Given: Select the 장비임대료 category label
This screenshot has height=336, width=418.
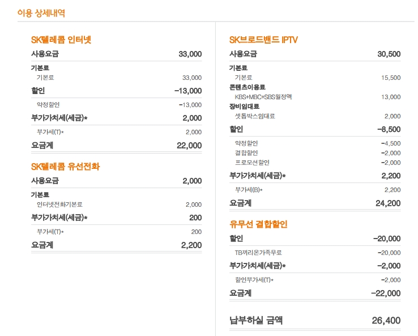Looking at the screenshot, I should click(244, 107).
